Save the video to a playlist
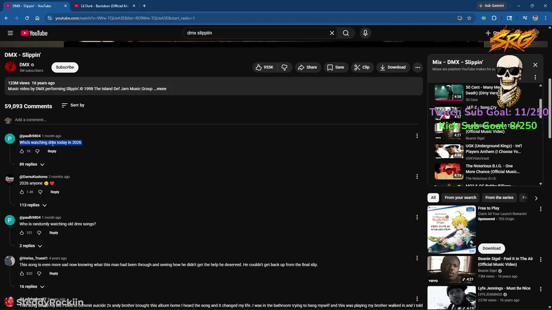 point(336,67)
